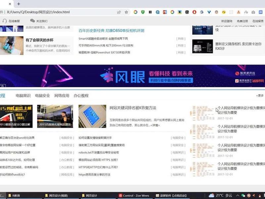The height and width of the screenshot is (199, 265).
Task: Open 借助第三方网站实现霸屏 article
Action: pos(102,145)
